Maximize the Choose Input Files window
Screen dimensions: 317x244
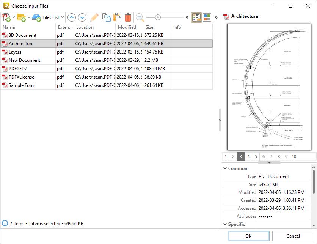tap(290, 6)
